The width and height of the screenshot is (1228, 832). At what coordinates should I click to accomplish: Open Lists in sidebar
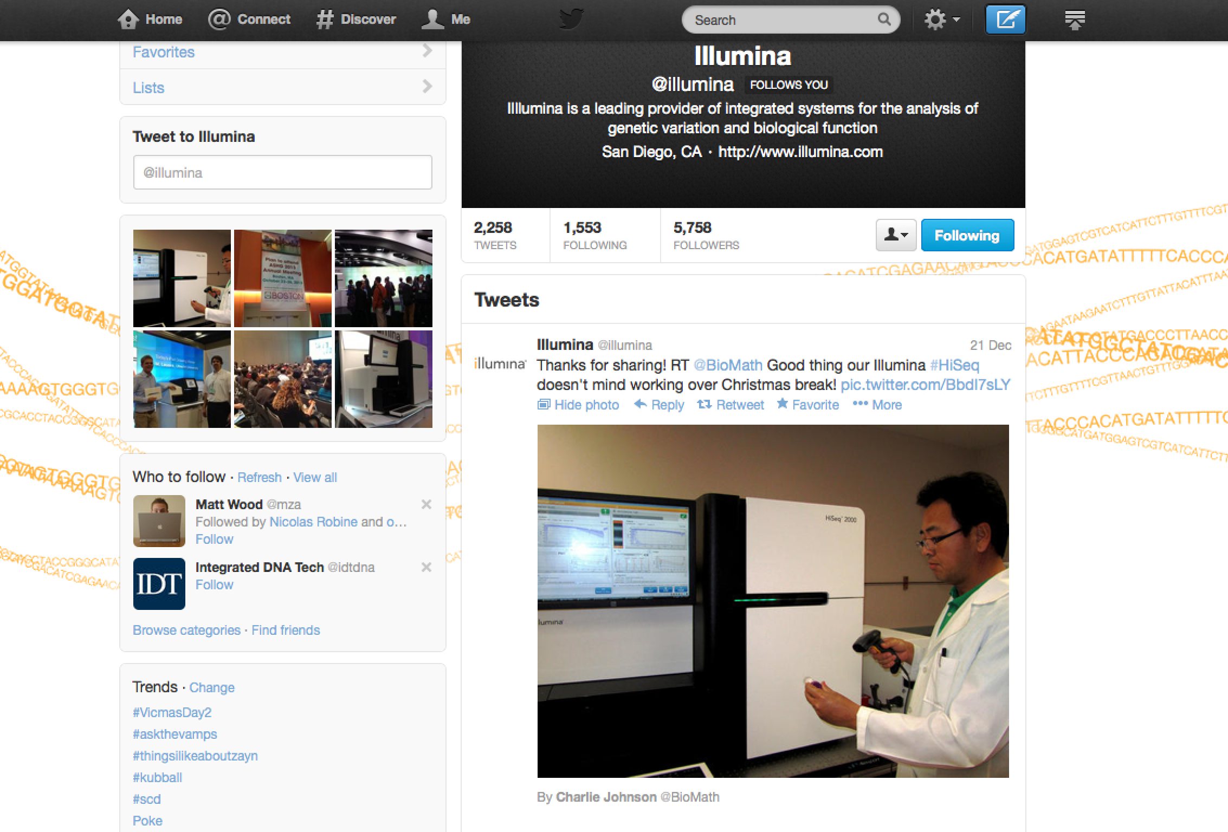click(x=148, y=88)
